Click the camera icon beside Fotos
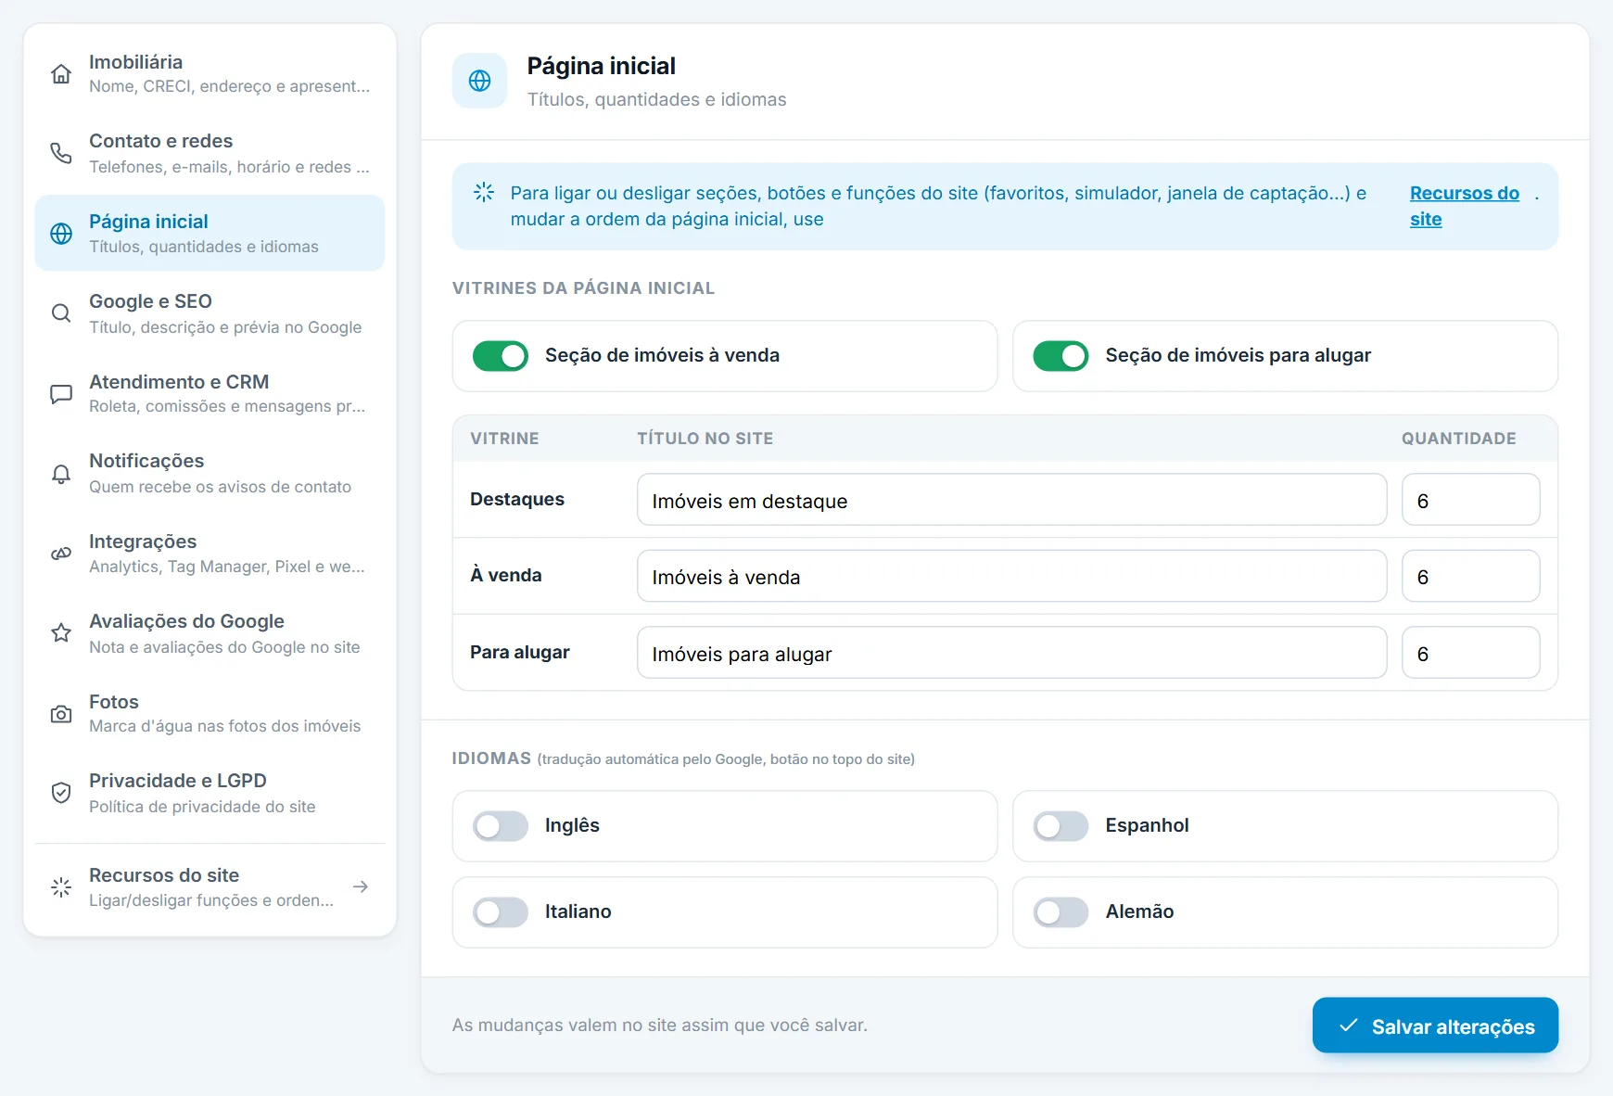Screen dimensions: 1613x1096 click(x=61, y=714)
